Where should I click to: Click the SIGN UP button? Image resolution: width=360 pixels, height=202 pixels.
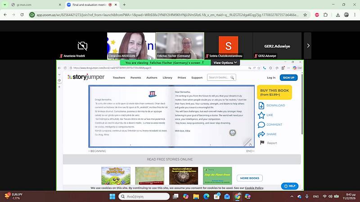click(x=288, y=77)
